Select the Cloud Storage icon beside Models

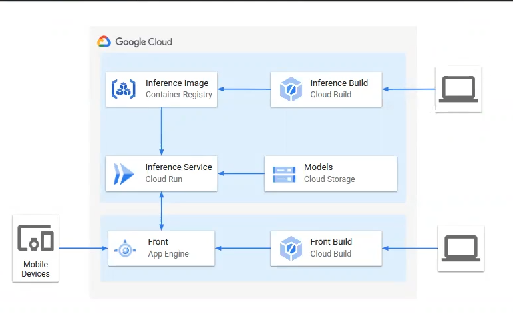pyautogui.click(x=284, y=174)
